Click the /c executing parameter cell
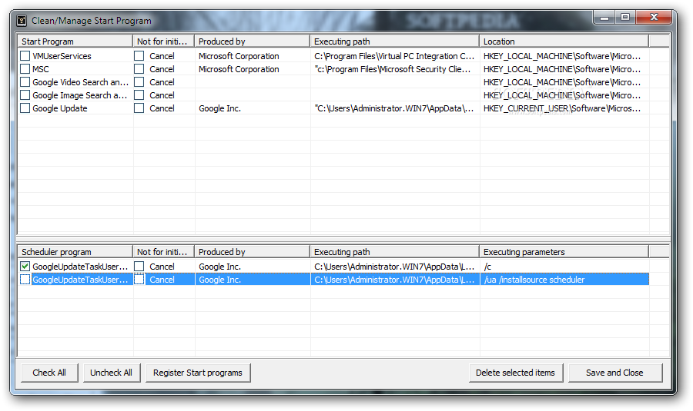693x411 pixels. (487, 267)
